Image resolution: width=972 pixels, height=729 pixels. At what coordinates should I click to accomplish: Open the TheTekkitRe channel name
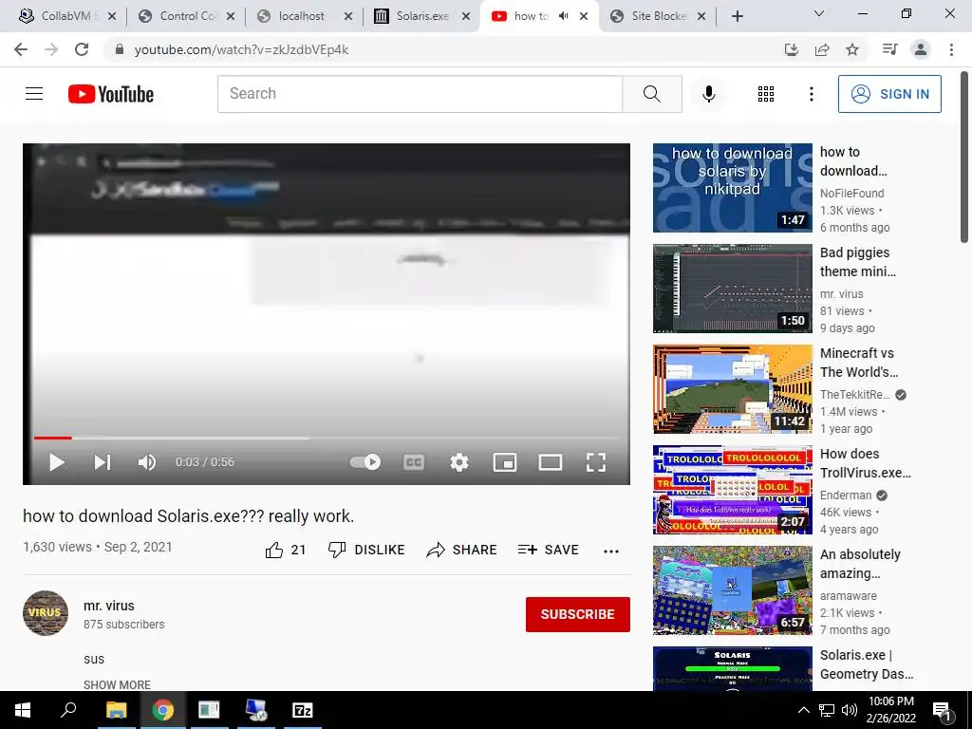(855, 394)
